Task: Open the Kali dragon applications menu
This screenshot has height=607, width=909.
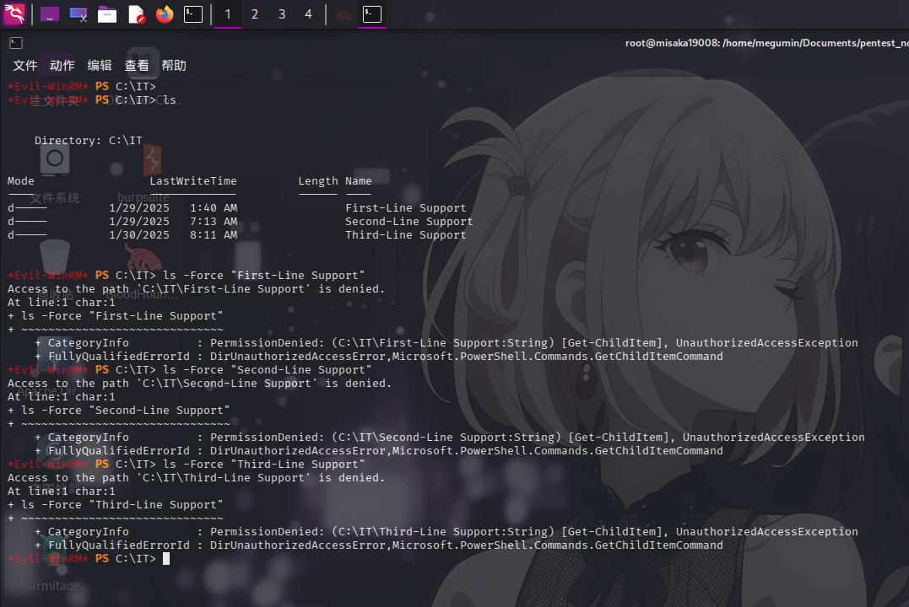Action: pyautogui.click(x=14, y=13)
